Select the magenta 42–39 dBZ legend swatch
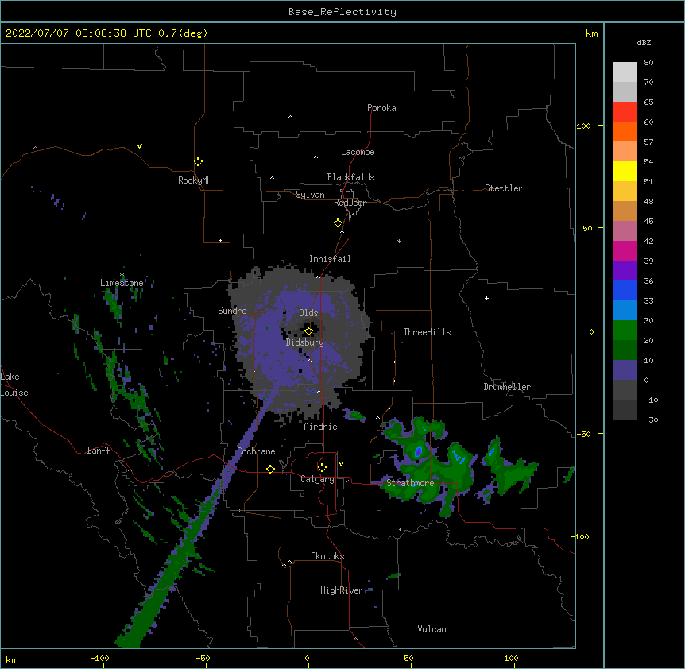The image size is (685, 669). pyautogui.click(x=625, y=250)
